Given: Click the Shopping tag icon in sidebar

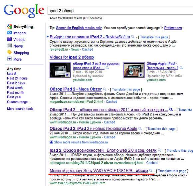Looking at the screenshot, I should 9,52.
